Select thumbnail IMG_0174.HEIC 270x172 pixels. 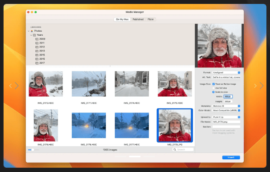point(132,84)
